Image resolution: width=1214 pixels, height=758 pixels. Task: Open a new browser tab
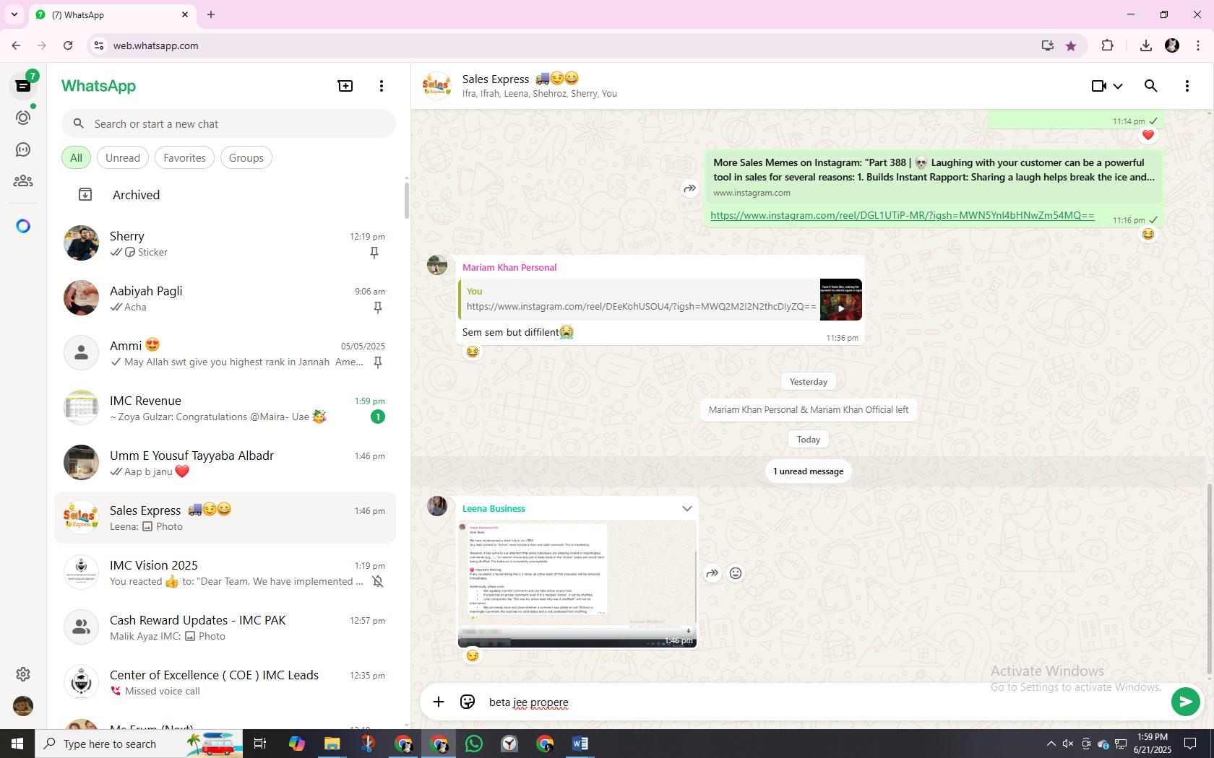[x=211, y=14]
